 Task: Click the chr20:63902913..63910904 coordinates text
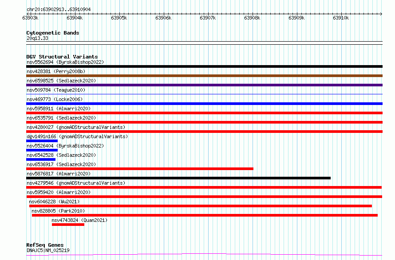pos(59,10)
